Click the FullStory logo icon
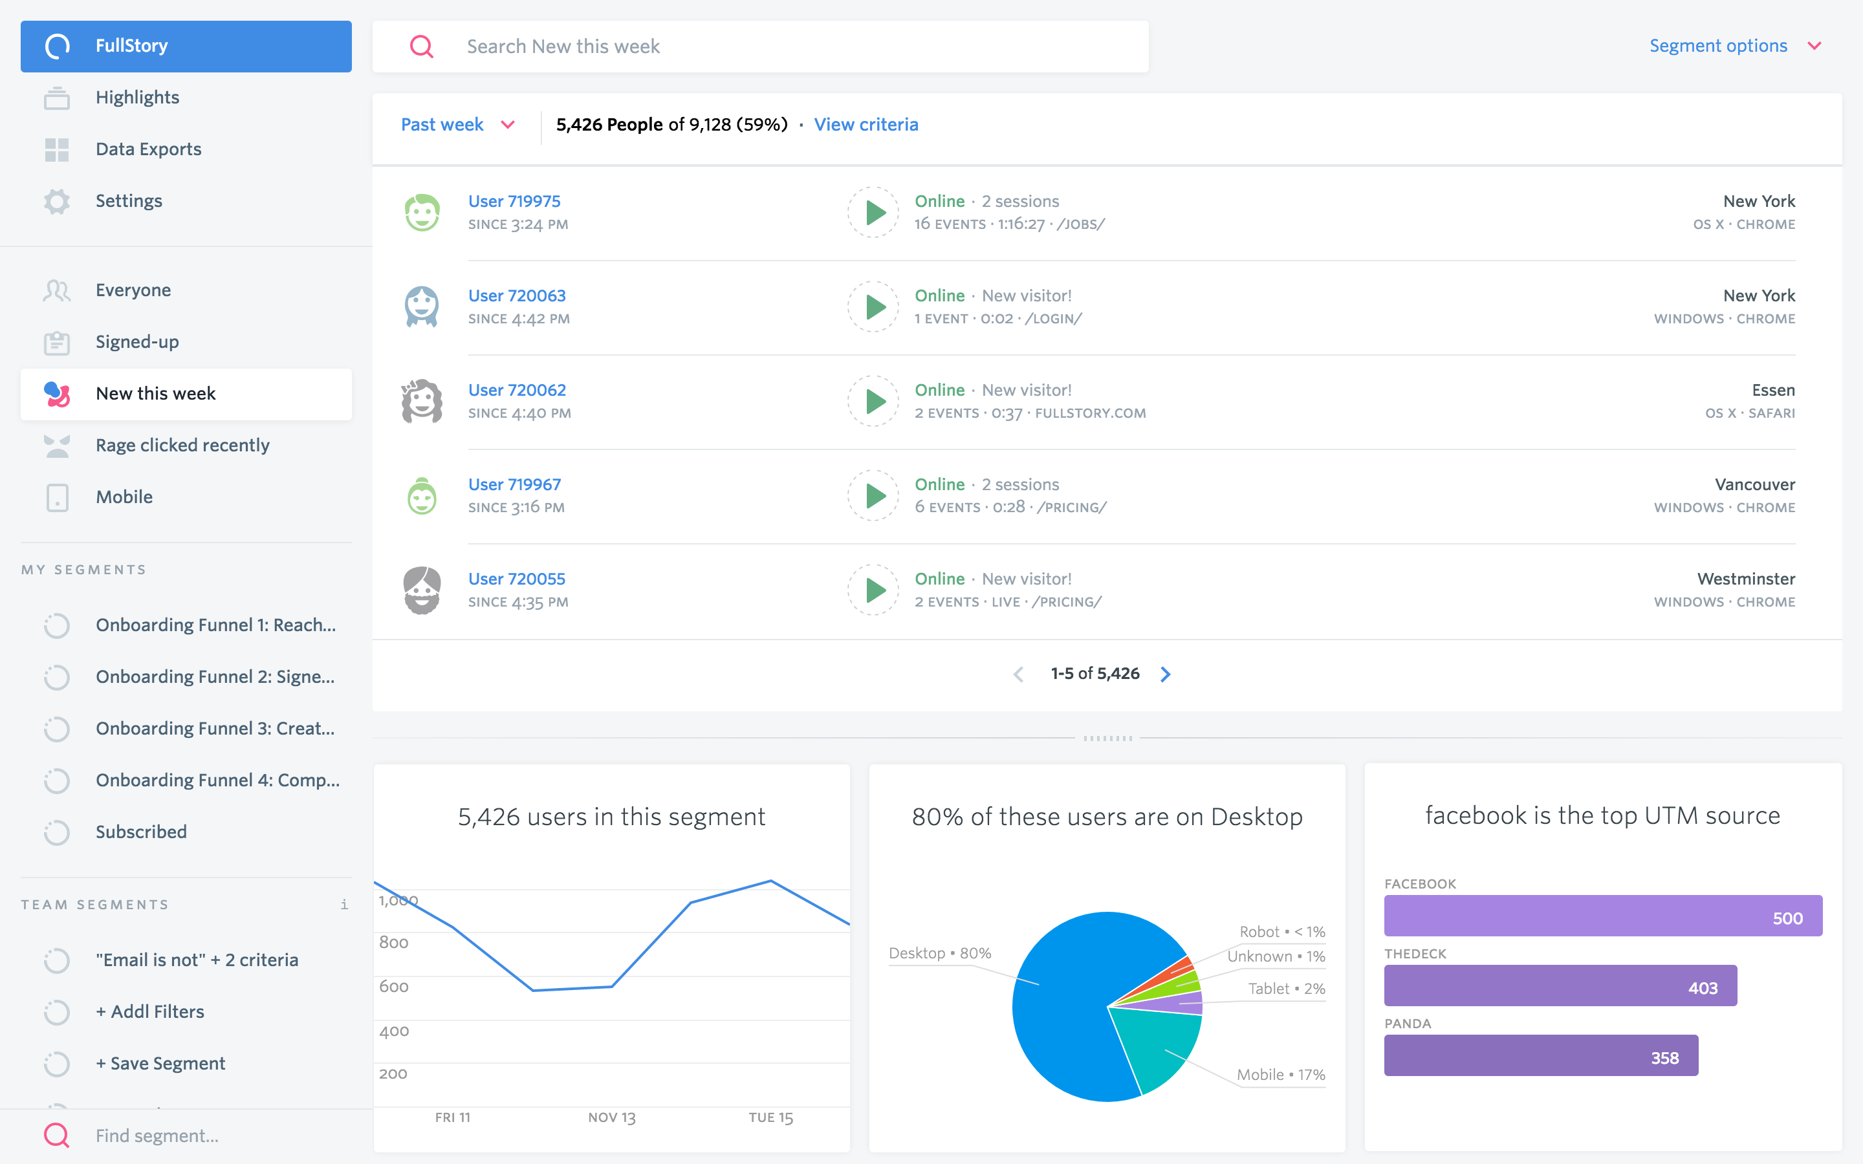1863x1164 pixels. tap(57, 46)
